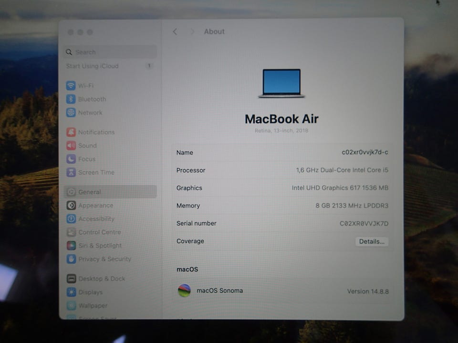Screen dimensions: 458x343
Task: Open the Notifications label
Action: tap(96, 132)
